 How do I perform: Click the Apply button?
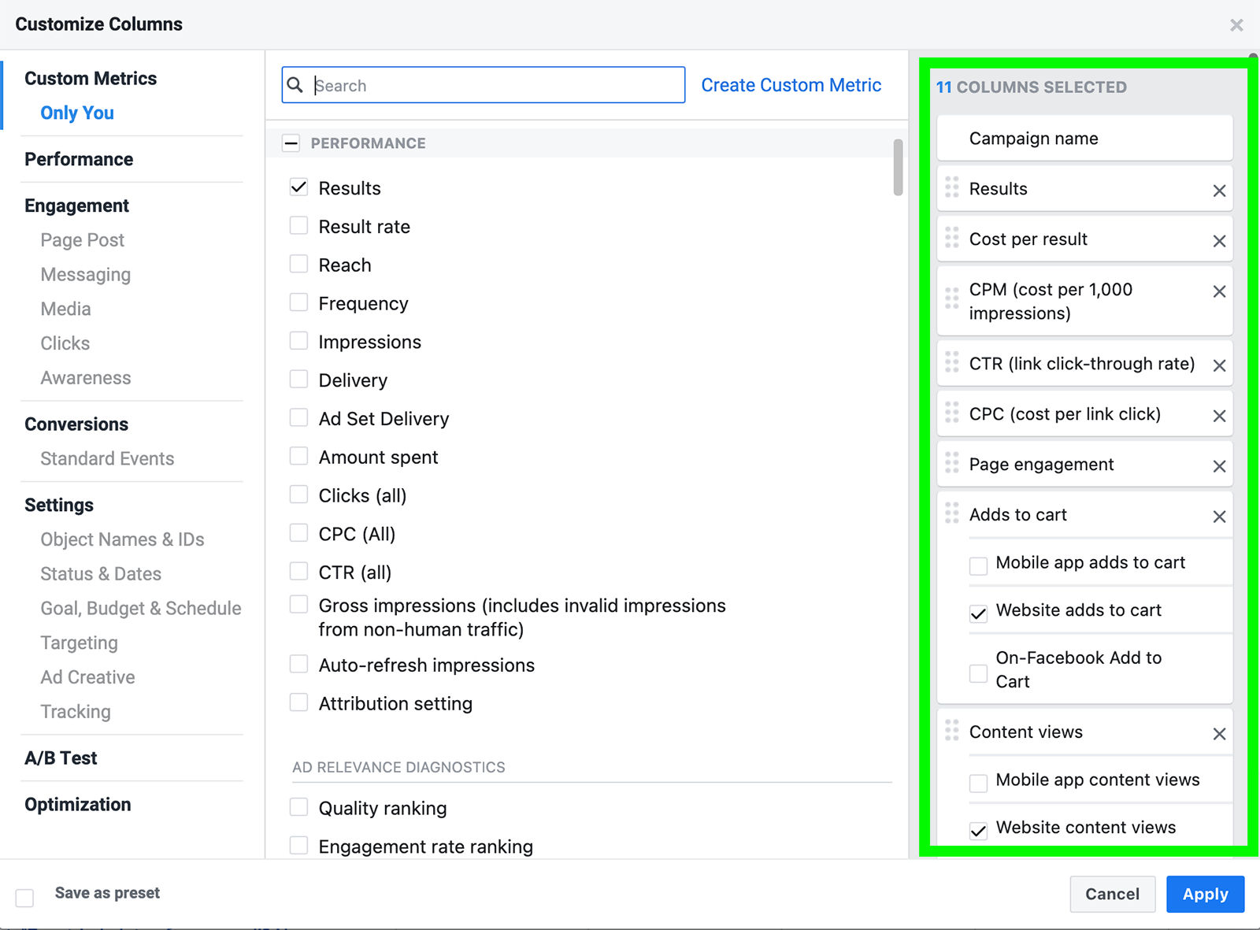(1205, 894)
